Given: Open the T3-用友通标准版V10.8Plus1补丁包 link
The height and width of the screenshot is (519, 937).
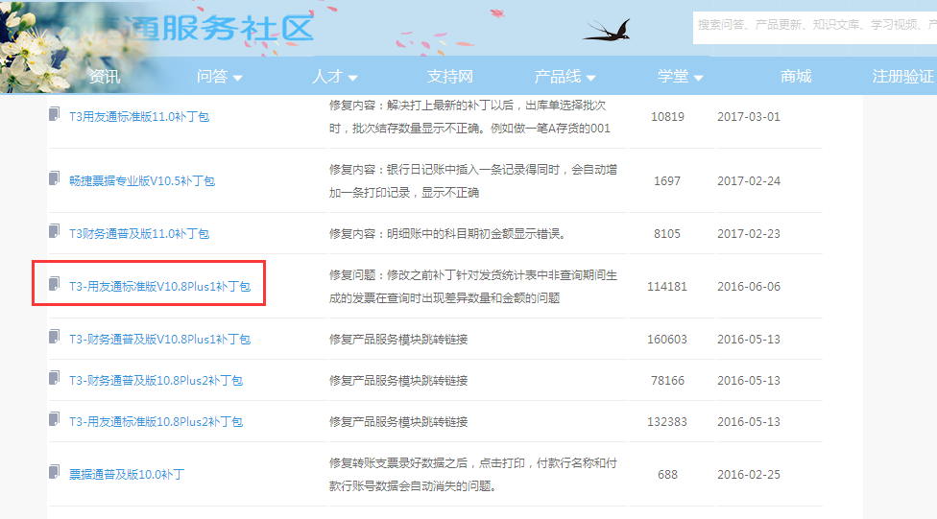Looking at the screenshot, I should pyautogui.click(x=159, y=286).
